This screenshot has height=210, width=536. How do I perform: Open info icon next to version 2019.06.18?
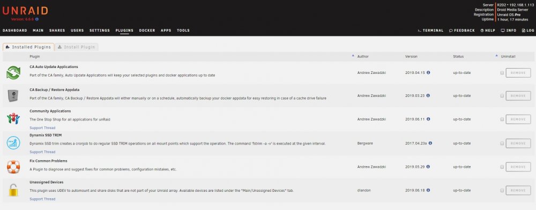coord(428,190)
